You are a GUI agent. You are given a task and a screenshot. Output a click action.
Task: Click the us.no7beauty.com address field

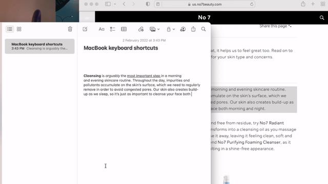point(204,4)
